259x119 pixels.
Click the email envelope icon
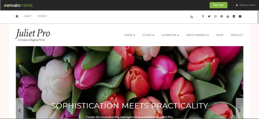[240, 16]
